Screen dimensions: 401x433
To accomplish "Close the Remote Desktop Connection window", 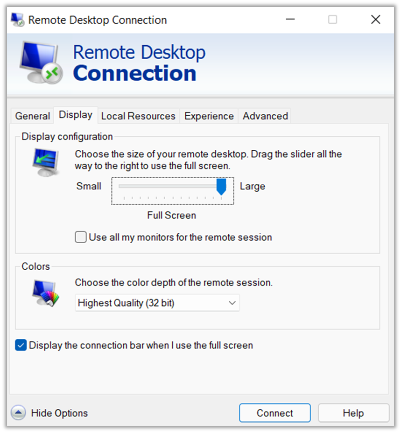I will [x=376, y=20].
